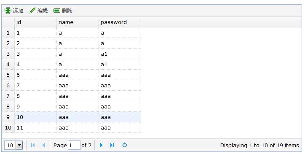
Task: Go to next page arrow
Action: pos(101,145)
